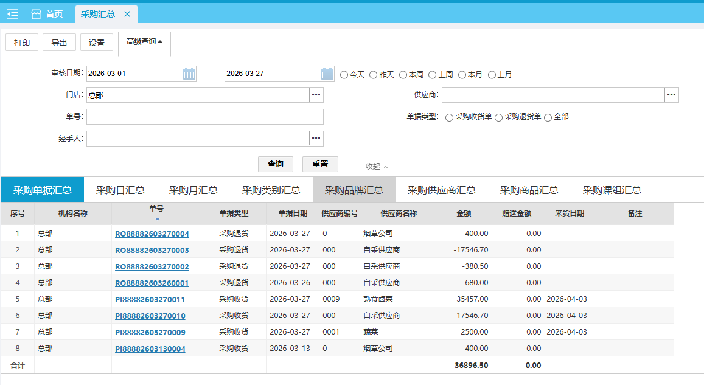
Task: Click the 供应商 ellipsis lookup button
Action: pyautogui.click(x=671, y=95)
